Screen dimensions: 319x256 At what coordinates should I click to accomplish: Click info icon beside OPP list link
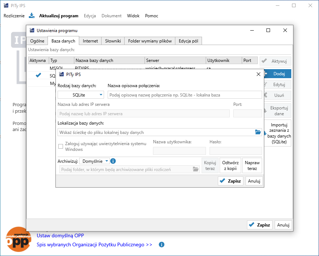pyautogui.click(x=162, y=244)
